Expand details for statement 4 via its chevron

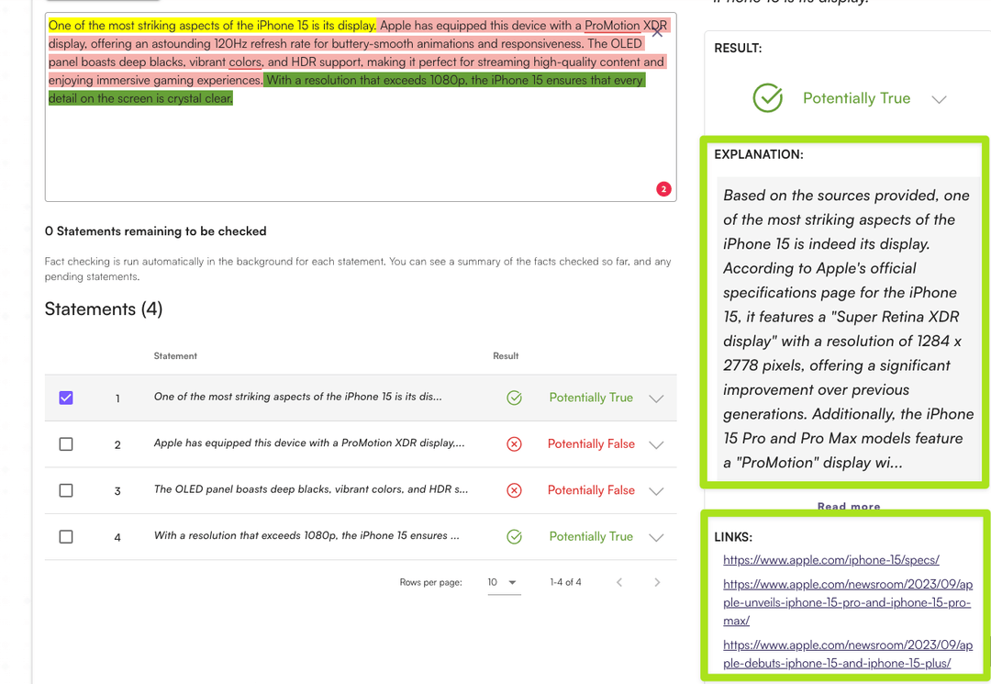[656, 536]
